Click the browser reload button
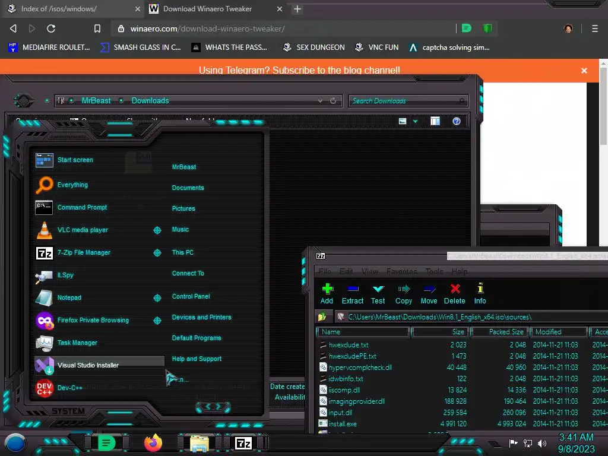The height and width of the screenshot is (456, 608). (x=51, y=28)
